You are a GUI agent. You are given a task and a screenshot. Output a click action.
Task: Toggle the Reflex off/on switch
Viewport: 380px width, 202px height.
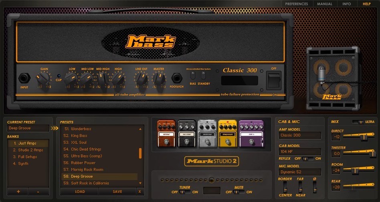(308, 158)
